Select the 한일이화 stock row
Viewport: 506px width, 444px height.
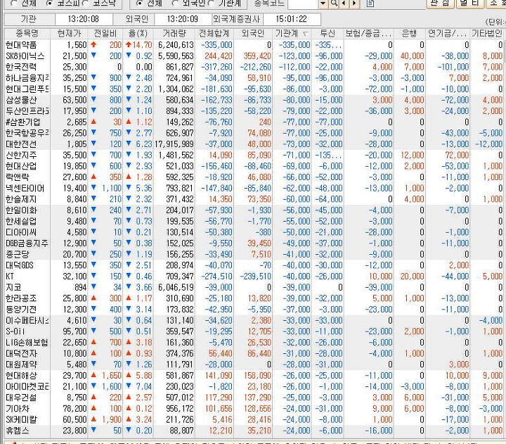tap(253, 210)
